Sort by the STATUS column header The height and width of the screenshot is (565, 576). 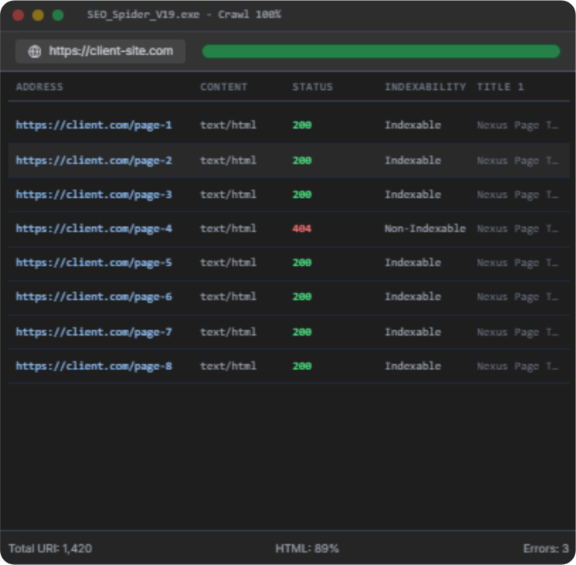[x=312, y=87]
